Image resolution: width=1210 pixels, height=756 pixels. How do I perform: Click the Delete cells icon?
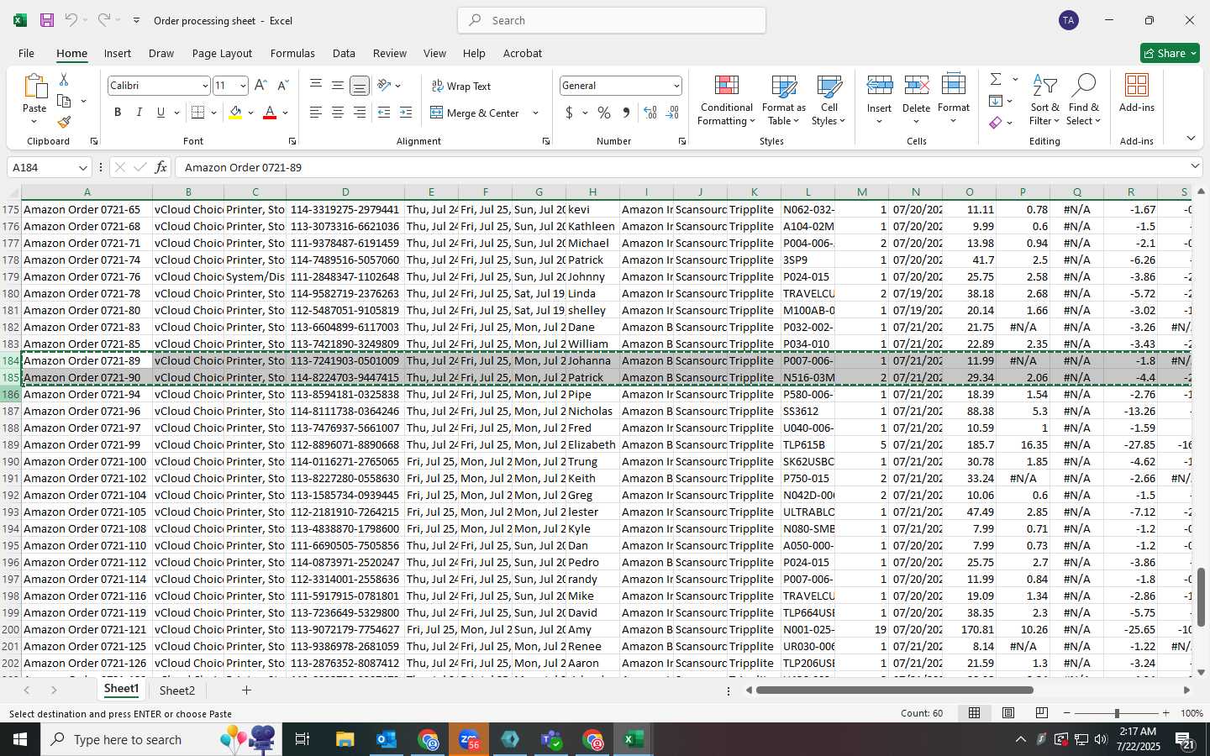click(x=916, y=86)
